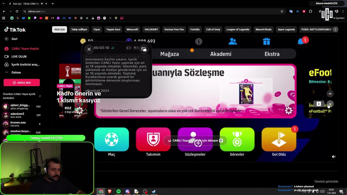The image size is (347, 195).
Task: Open the Gmail bookmark icon
Action: (x=52, y=18)
